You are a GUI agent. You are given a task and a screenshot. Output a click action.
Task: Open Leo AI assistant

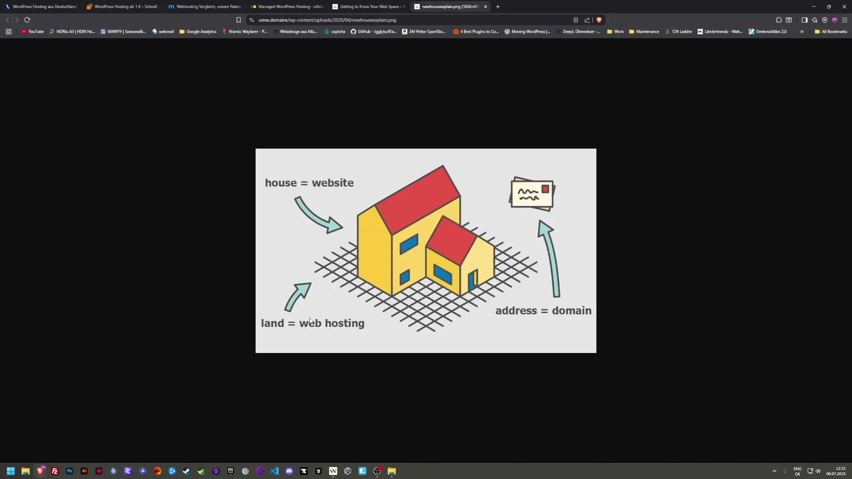tap(815, 20)
